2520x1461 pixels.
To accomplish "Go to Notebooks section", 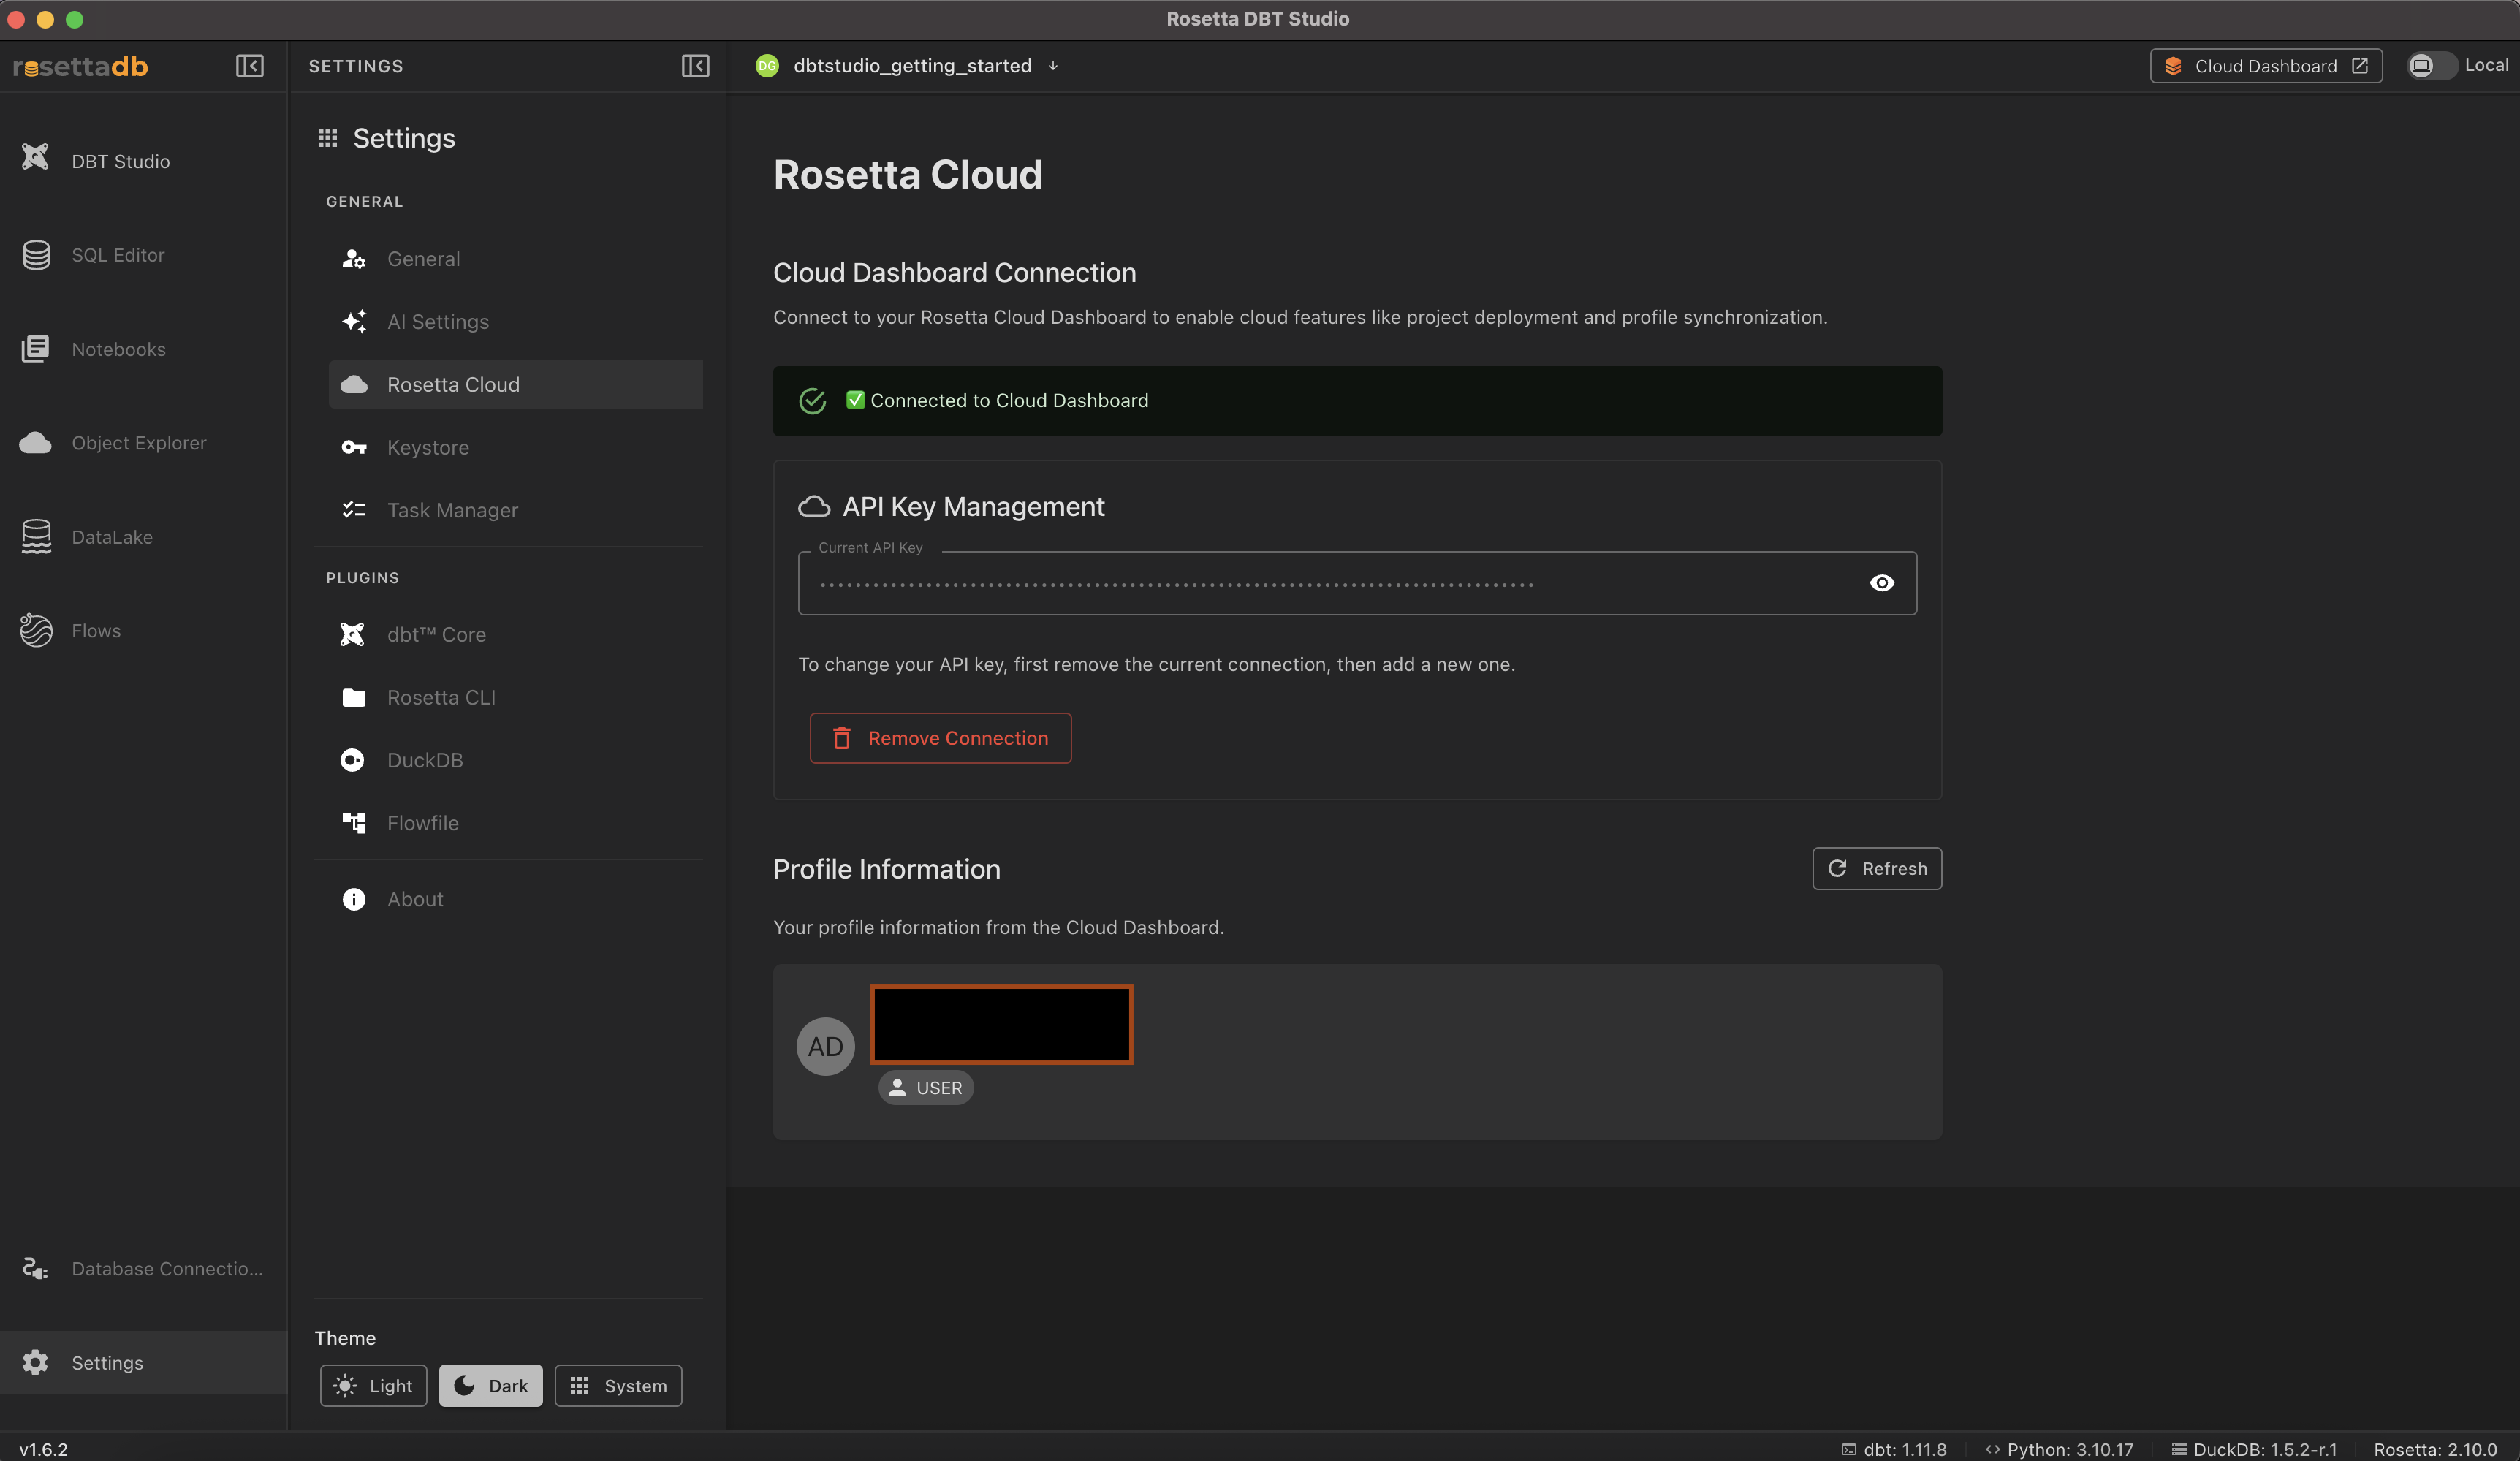I will 119,349.
